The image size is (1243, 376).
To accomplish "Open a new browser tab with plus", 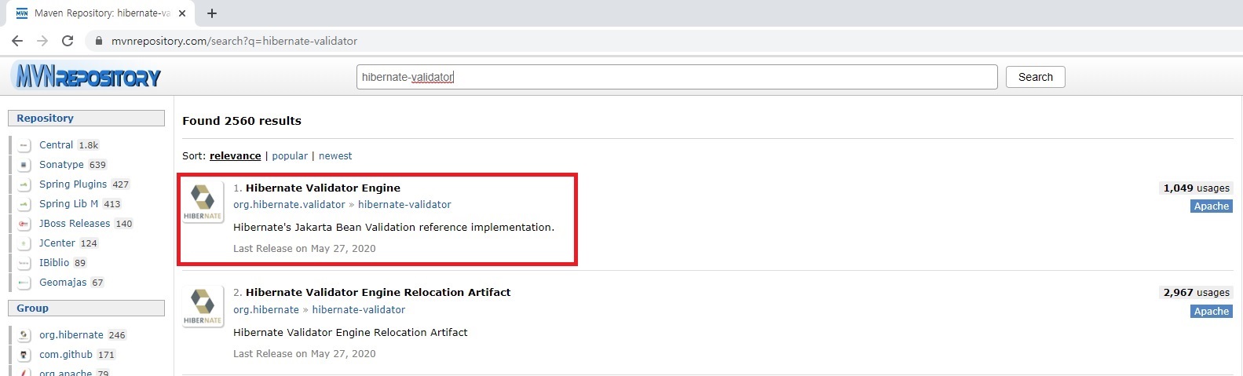I will tap(212, 13).
